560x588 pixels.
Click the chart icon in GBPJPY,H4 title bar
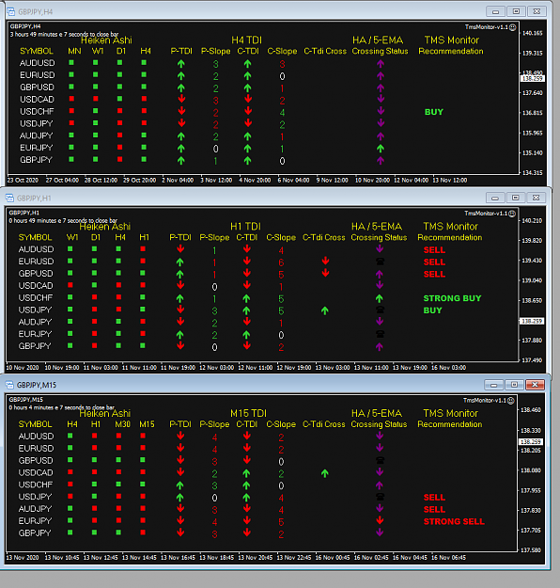point(11,11)
